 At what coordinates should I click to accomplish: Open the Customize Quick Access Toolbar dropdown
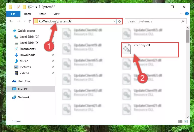(37, 7)
